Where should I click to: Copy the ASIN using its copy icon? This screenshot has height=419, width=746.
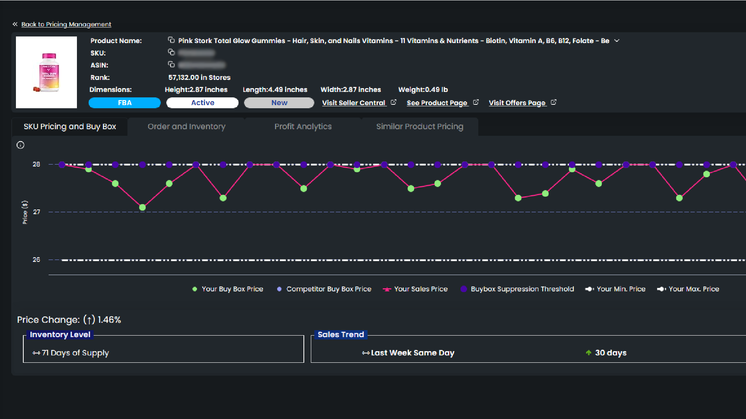click(x=171, y=64)
